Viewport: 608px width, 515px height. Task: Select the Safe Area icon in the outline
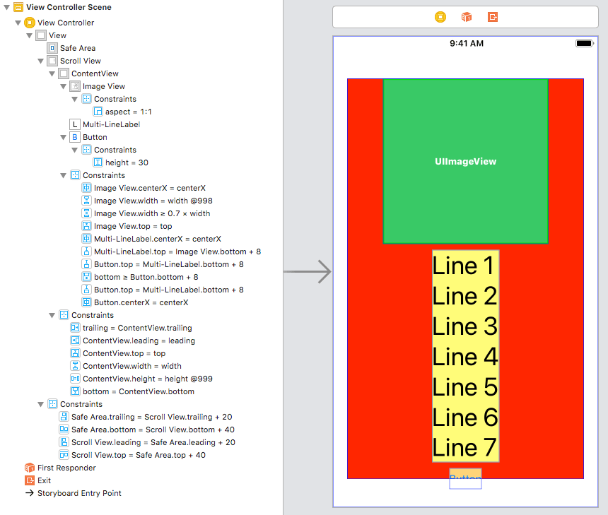pos(52,48)
